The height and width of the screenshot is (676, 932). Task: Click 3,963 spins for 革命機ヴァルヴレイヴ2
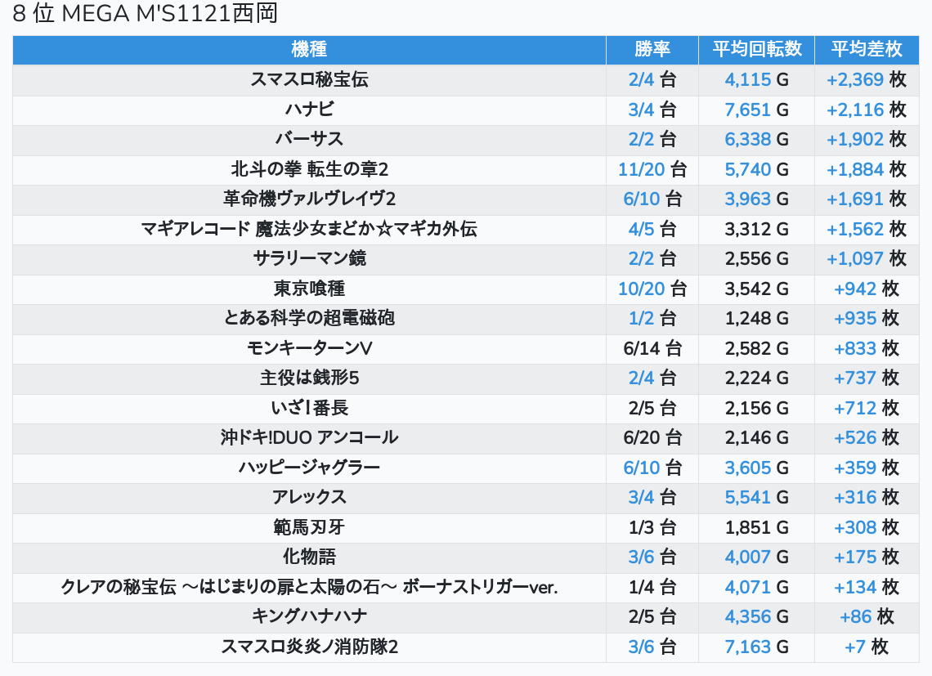coord(747,199)
